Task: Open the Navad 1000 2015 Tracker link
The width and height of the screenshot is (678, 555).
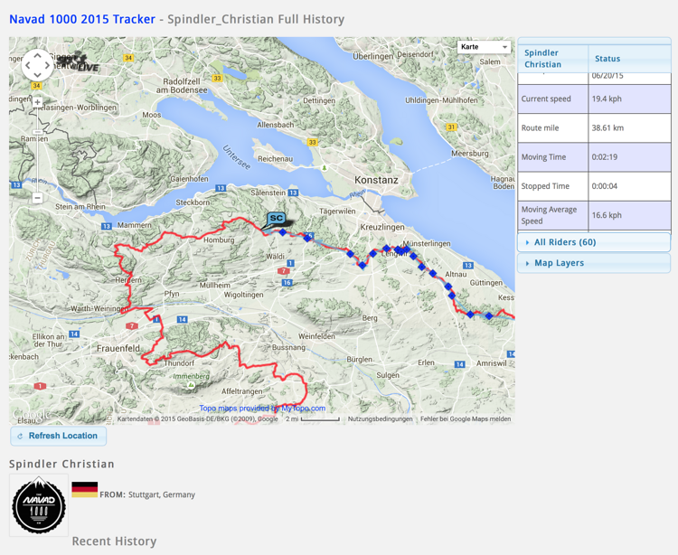Action: tap(82, 20)
